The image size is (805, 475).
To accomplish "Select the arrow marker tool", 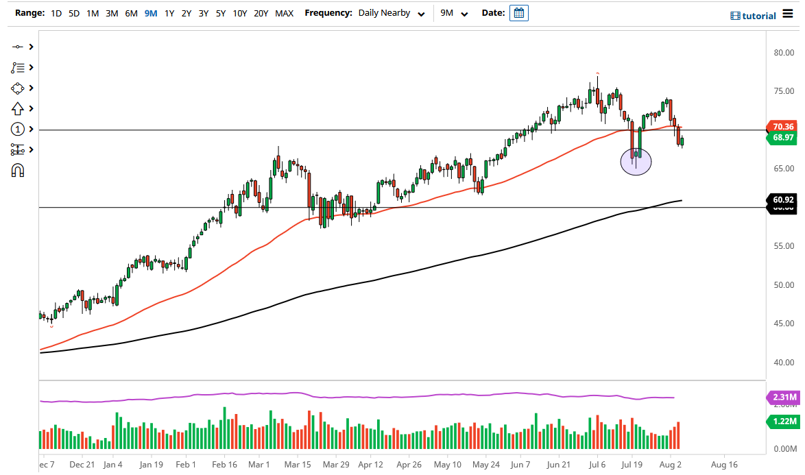I will point(17,109).
